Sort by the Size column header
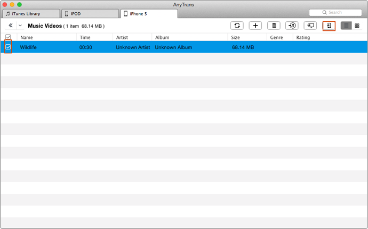 point(235,37)
